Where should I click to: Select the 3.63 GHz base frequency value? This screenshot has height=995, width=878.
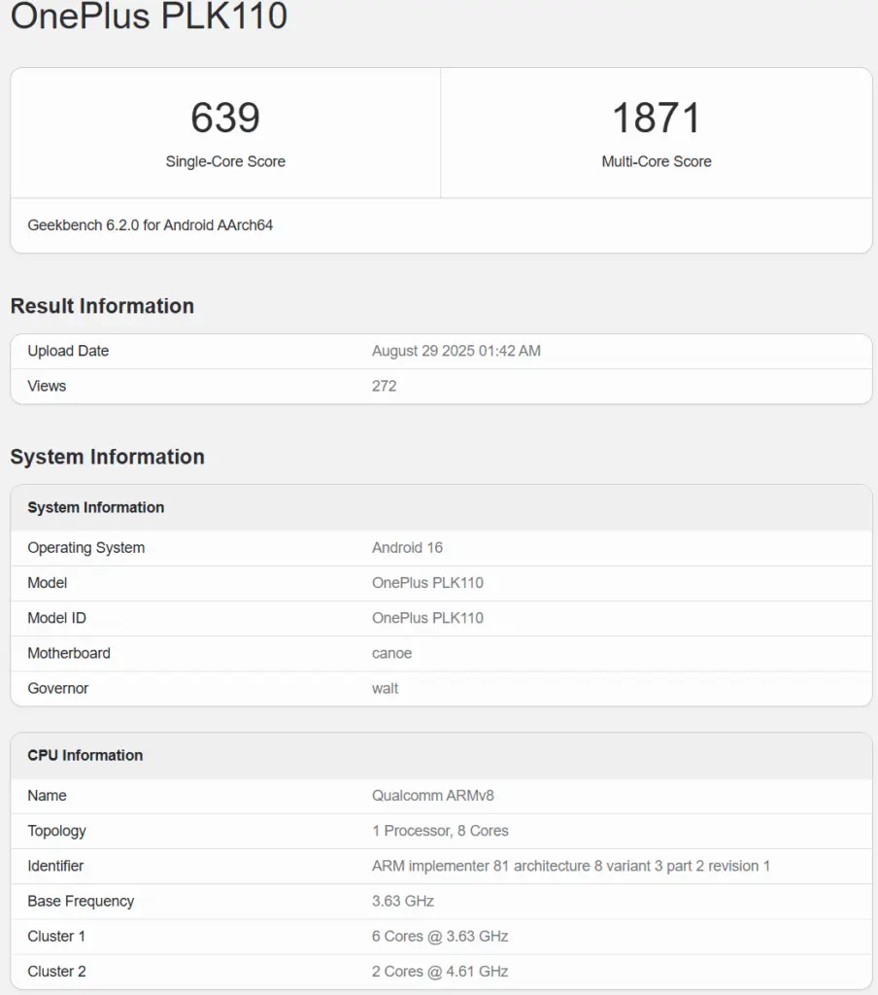(x=403, y=901)
